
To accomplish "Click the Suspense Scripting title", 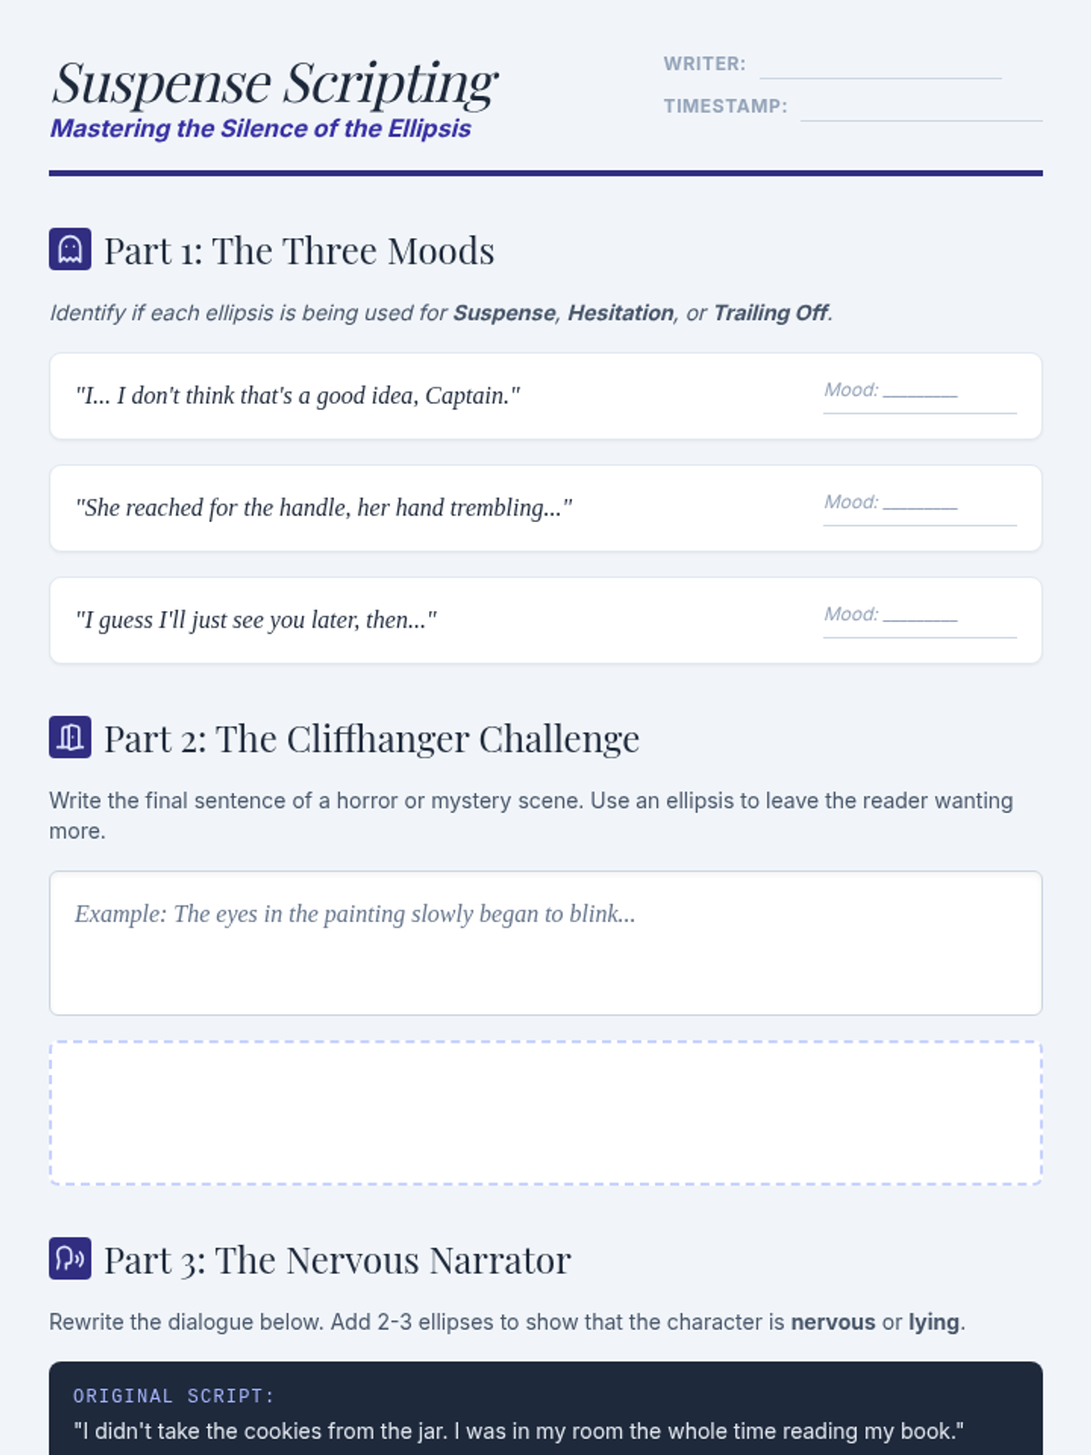I will [275, 84].
